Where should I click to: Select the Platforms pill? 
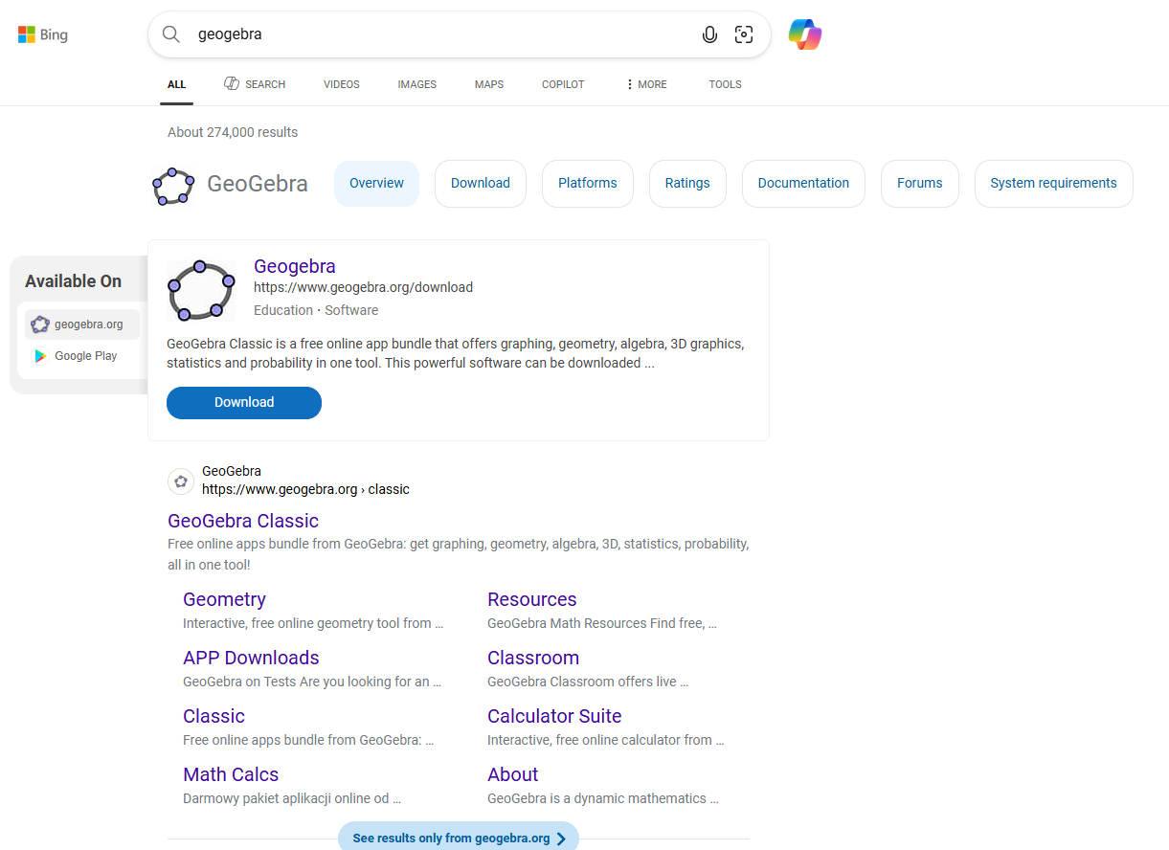coord(588,184)
